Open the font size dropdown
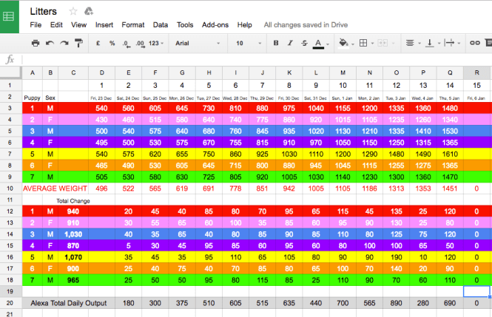 246,44
